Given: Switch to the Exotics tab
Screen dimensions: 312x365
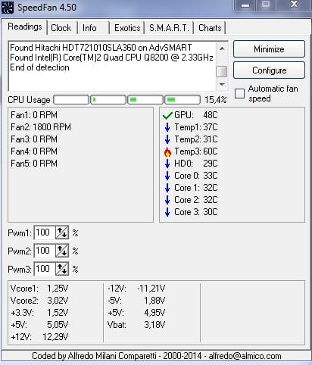Looking at the screenshot, I should click(127, 28).
